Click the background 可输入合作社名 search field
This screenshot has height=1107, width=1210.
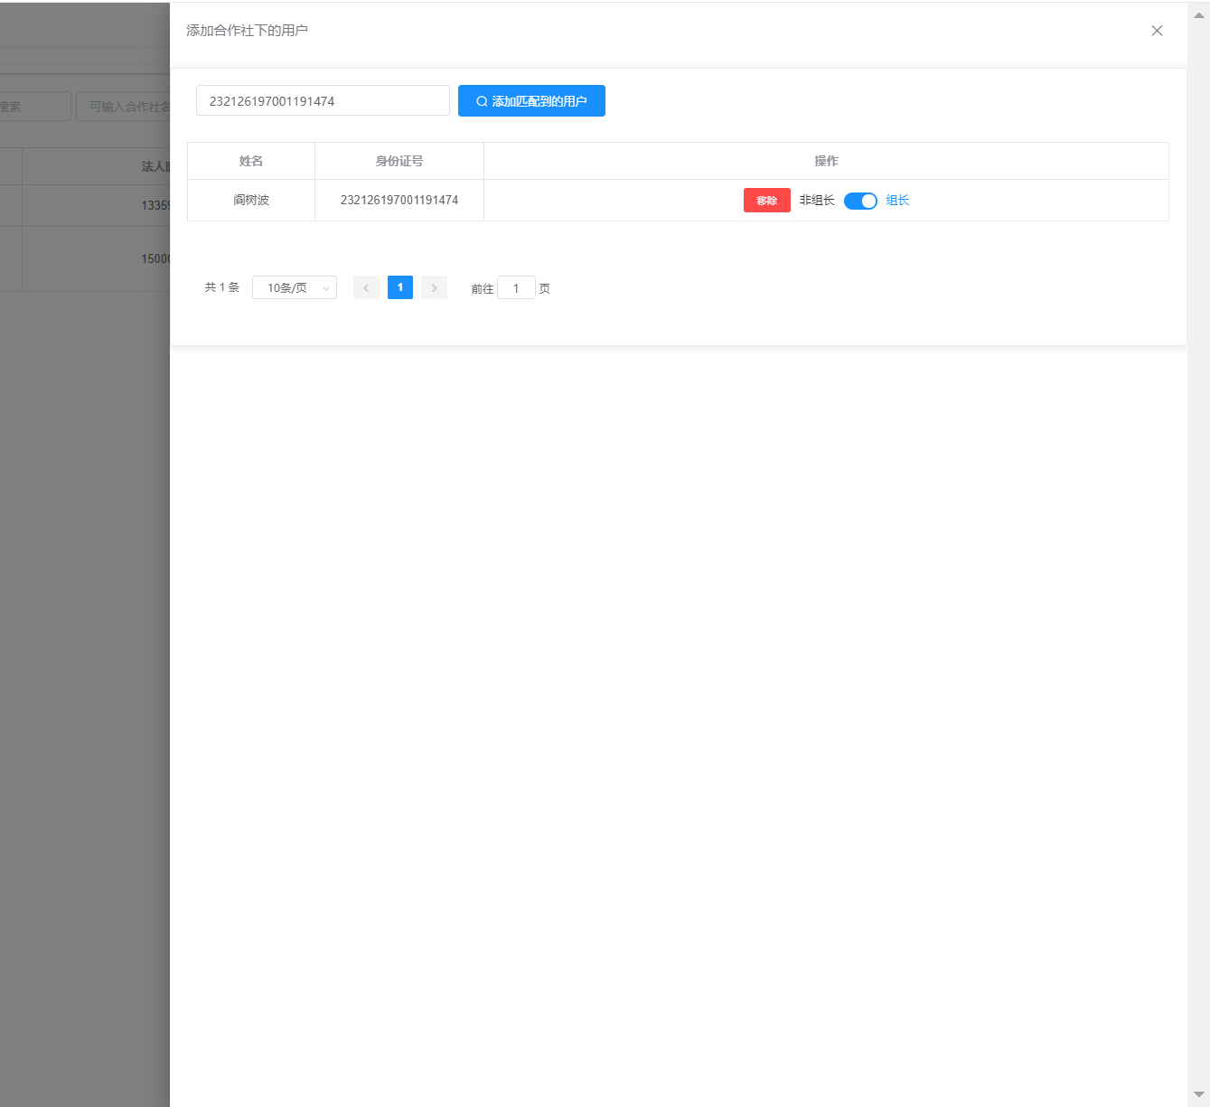pos(123,107)
